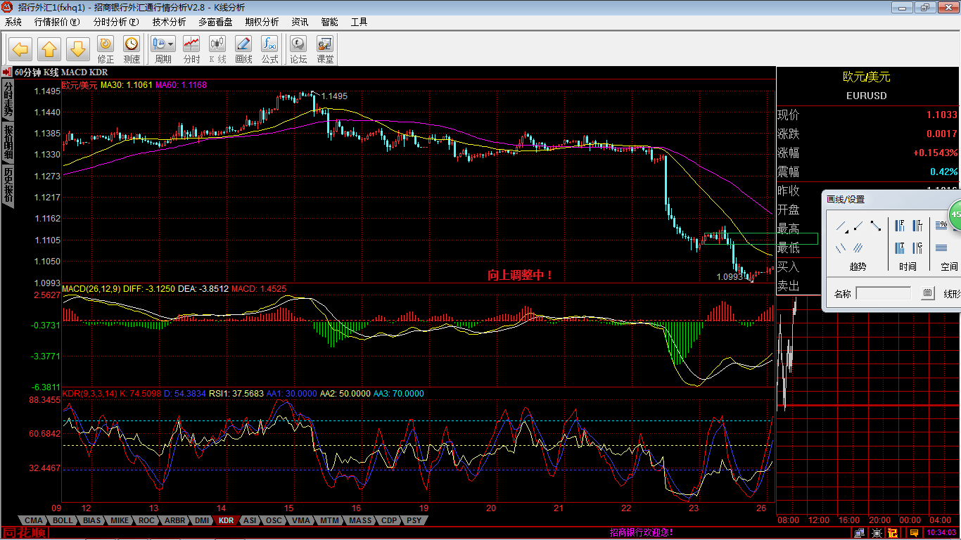Select the percentage retracement lines tool
This screenshot has width=961, height=540.
pyautogui.click(x=941, y=226)
